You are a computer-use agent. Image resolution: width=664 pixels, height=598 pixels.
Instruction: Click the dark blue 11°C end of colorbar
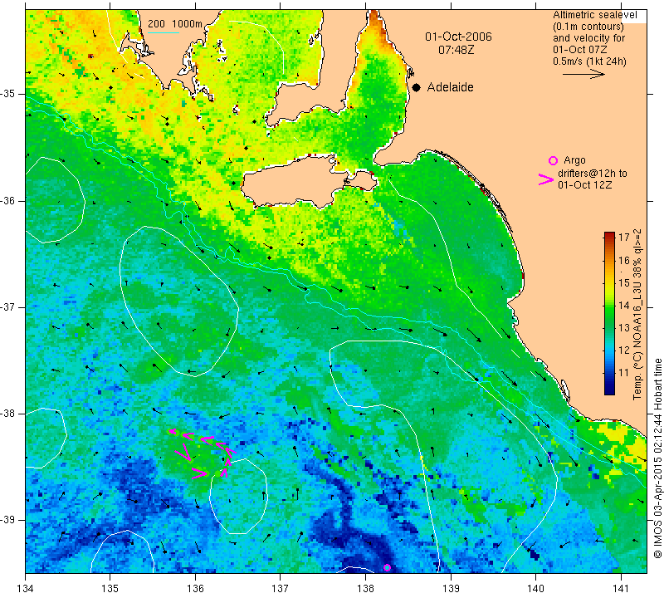pos(609,389)
